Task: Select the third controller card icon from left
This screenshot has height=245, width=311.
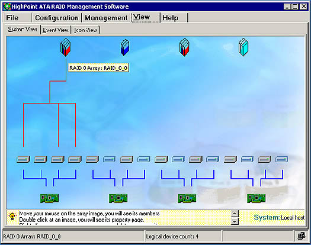Action: pyautogui.click(x=187, y=198)
